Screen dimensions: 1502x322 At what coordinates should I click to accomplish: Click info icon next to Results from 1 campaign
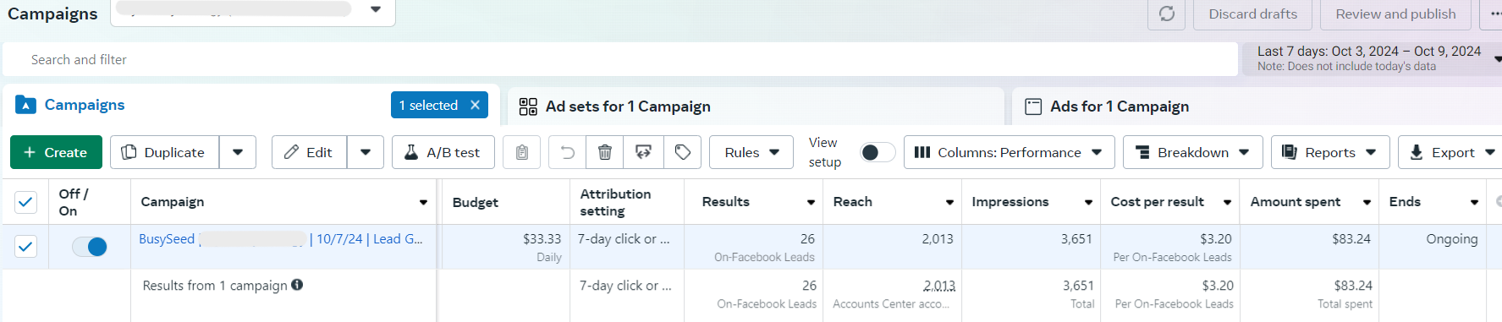[297, 285]
